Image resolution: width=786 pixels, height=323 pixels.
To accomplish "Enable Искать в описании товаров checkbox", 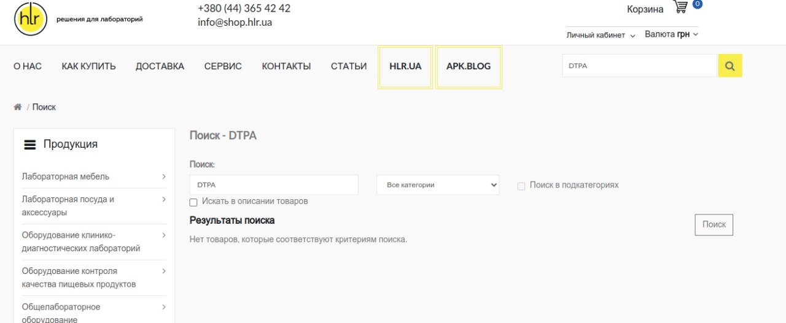I will tap(193, 202).
